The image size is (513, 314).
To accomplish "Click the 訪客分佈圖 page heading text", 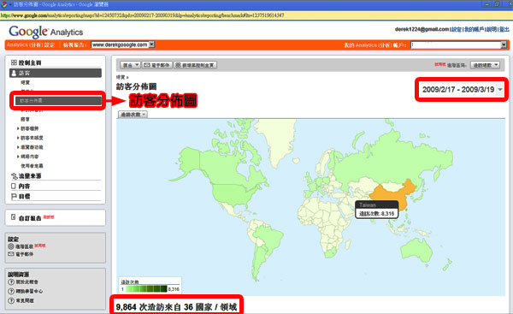I will point(137,86).
